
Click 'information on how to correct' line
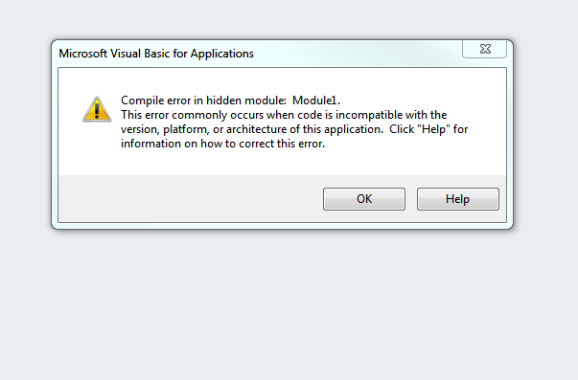click(x=222, y=144)
